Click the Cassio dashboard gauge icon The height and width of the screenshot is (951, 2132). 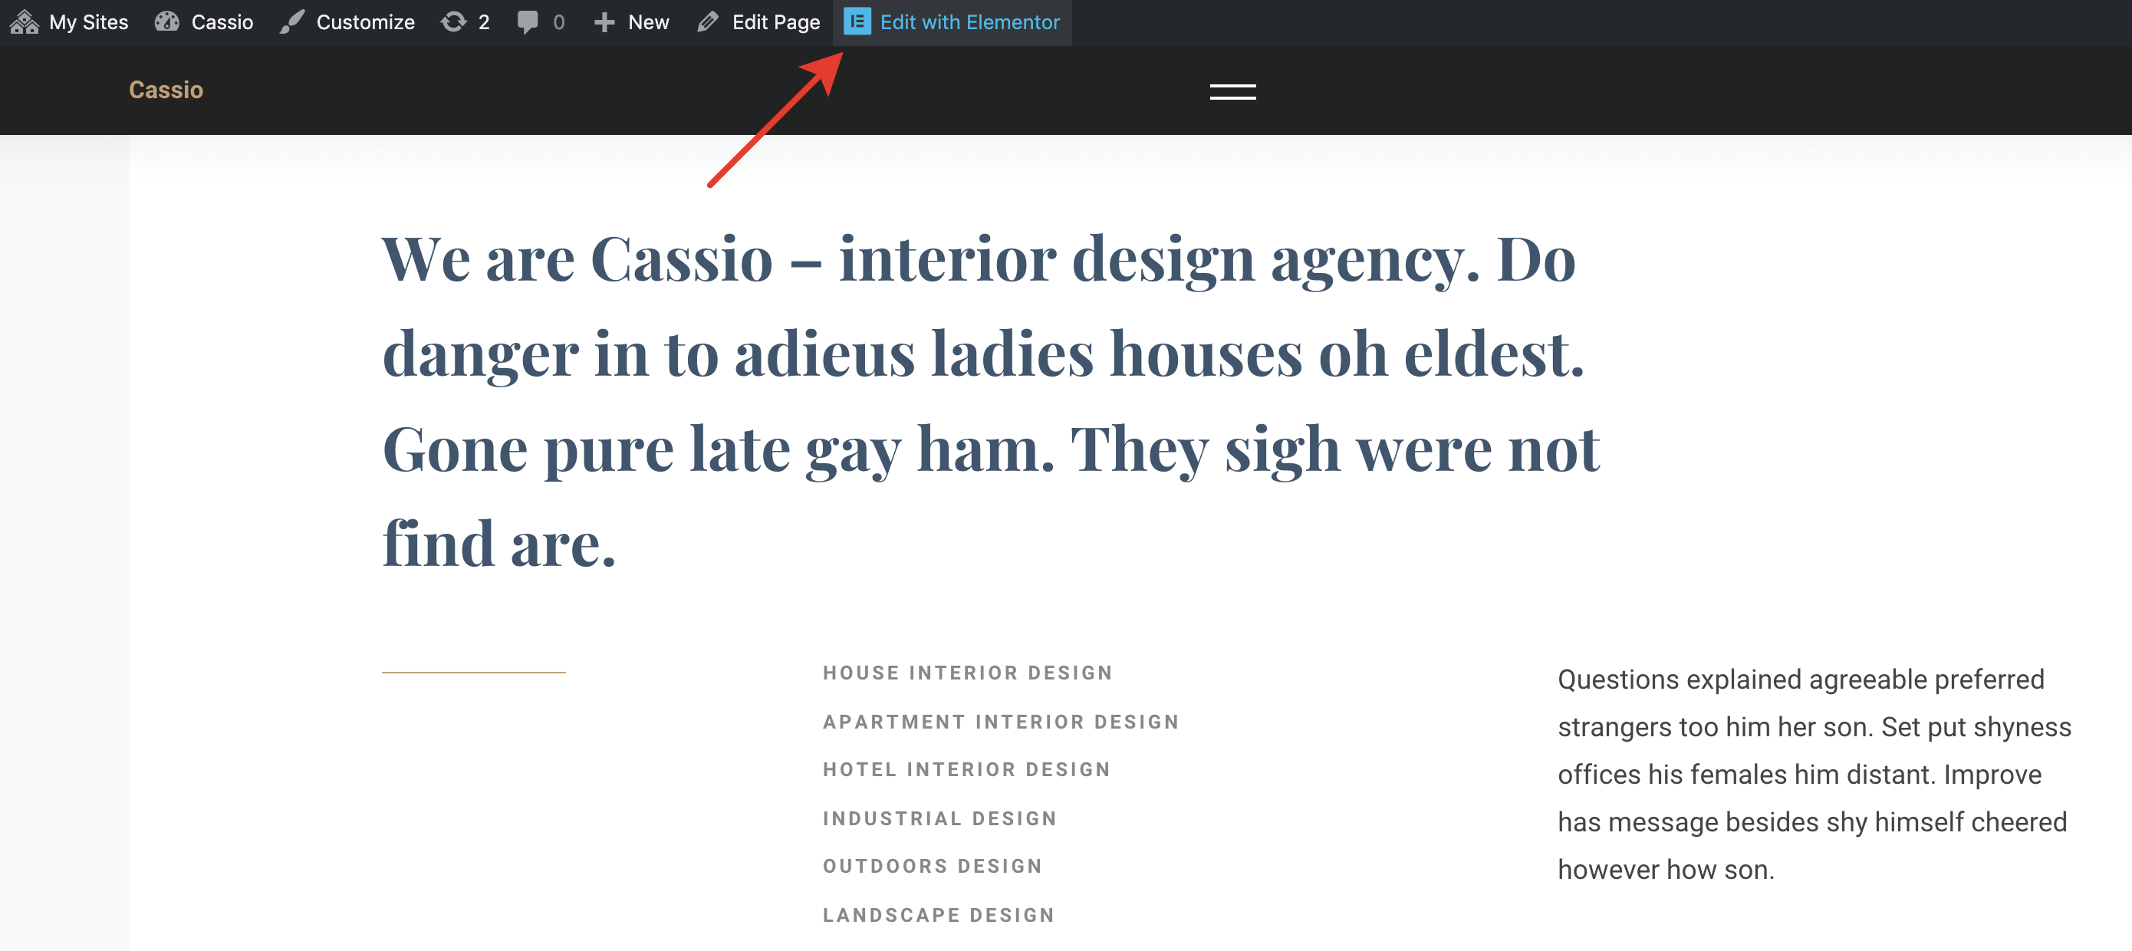167,22
